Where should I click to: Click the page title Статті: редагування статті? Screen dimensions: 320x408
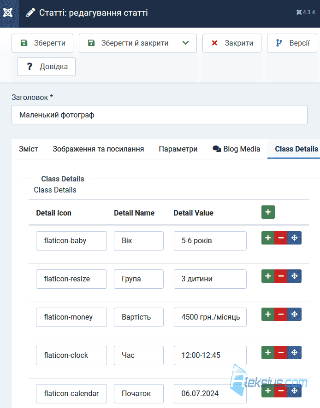94,12
